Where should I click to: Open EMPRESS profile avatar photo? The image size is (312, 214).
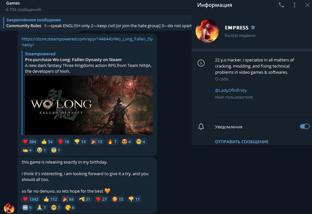pyautogui.click(x=207, y=31)
